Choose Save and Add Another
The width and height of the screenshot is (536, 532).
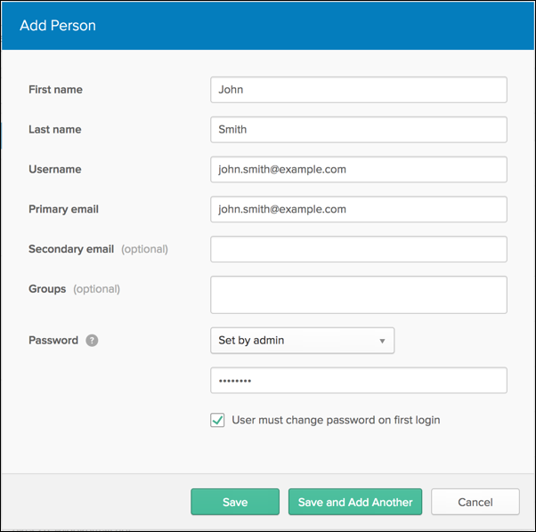pyautogui.click(x=355, y=502)
